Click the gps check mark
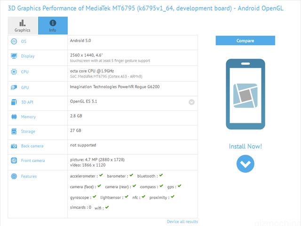301x226 pixels. tap(180, 186)
